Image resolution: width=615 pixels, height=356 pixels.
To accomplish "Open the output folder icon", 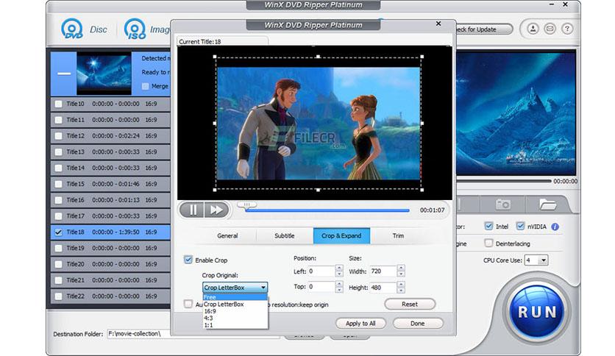I will [x=547, y=204].
